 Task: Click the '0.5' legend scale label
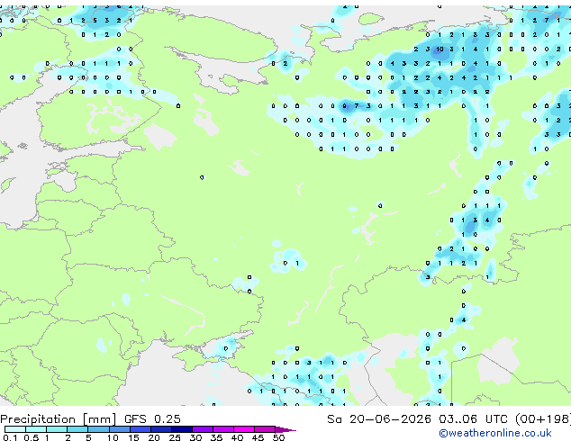click(x=31, y=437)
